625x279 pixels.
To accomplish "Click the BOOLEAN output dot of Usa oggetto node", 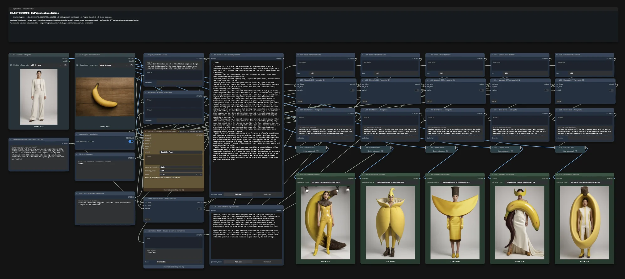I will tap(135, 138).
